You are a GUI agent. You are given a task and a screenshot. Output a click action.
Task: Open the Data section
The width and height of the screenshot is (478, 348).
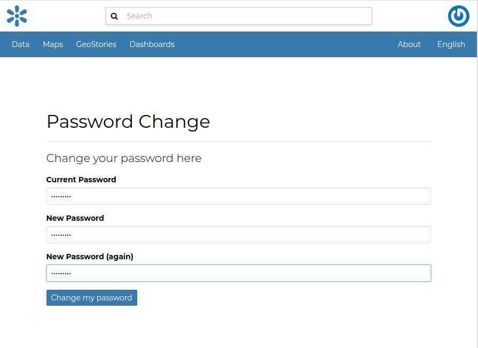(20, 44)
